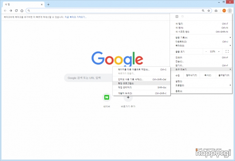Open 다운로드(D) downloads item
The image size is (235, 161).
201,42
